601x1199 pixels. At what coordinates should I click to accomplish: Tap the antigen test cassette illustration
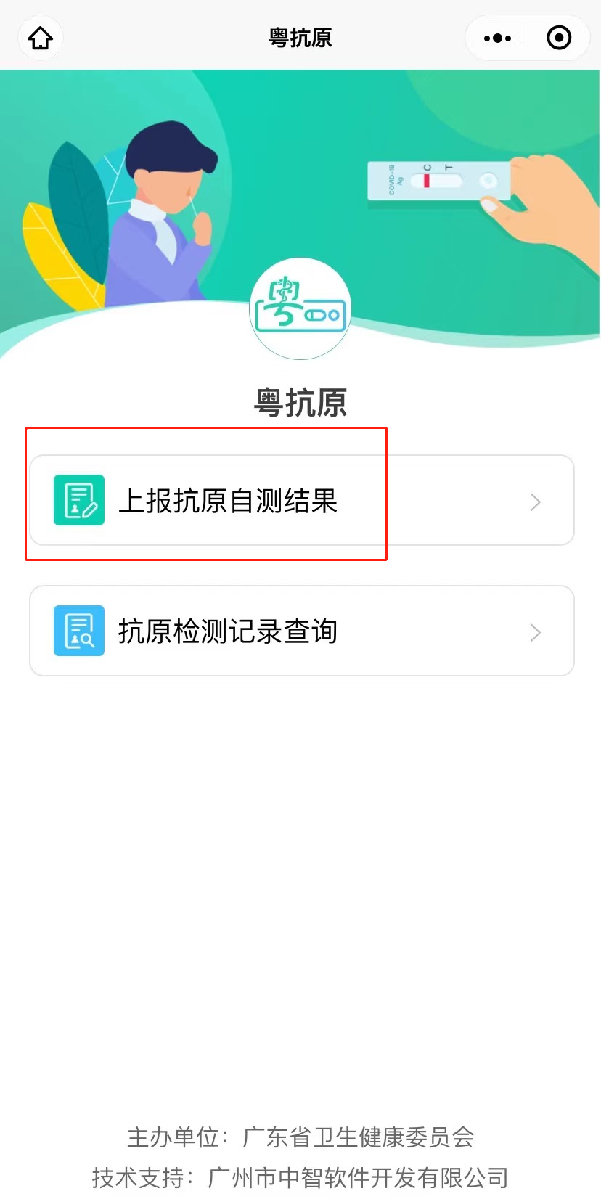pos(438,181)
